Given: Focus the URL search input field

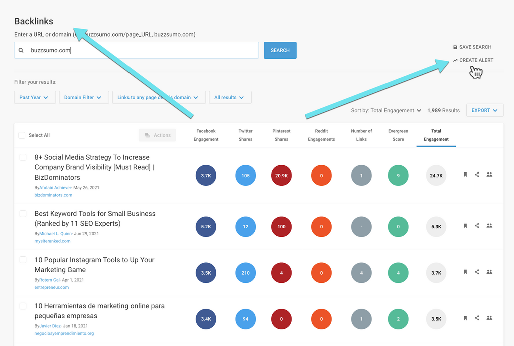Looking at the screenshot, I should tap(141, 50).
